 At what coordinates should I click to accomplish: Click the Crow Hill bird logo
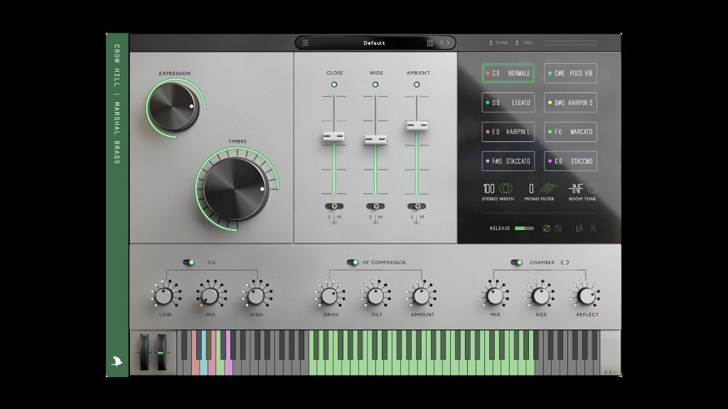click(x=117, y=361)
